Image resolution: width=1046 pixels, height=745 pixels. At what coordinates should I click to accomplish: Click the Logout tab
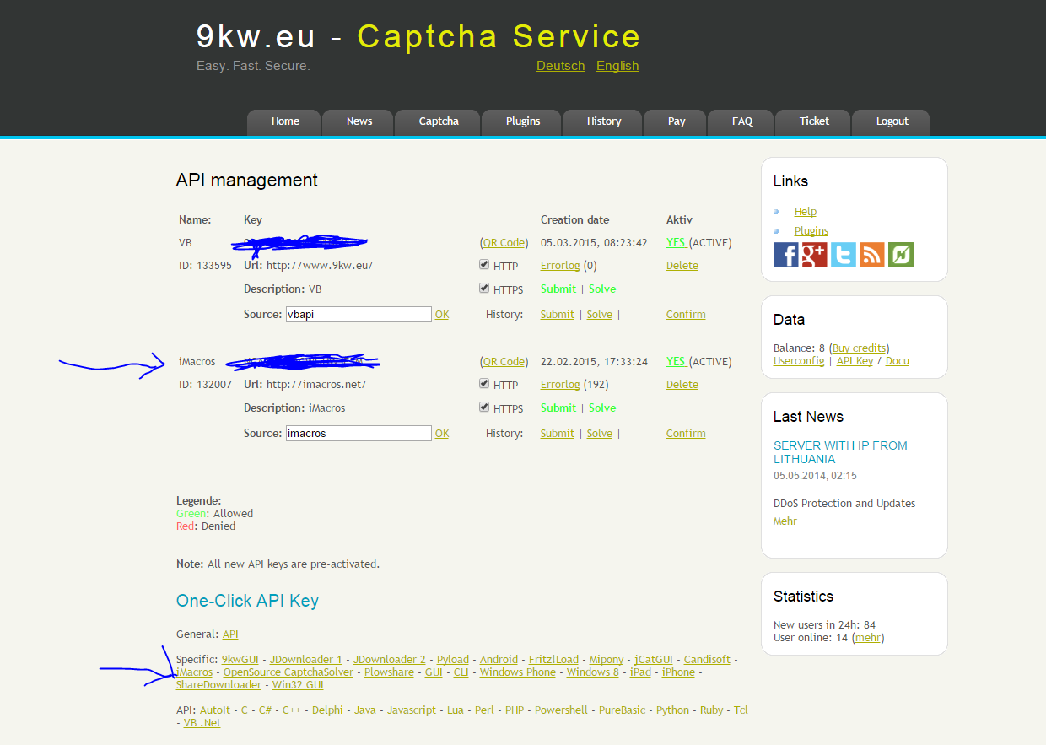pos(892,121)
